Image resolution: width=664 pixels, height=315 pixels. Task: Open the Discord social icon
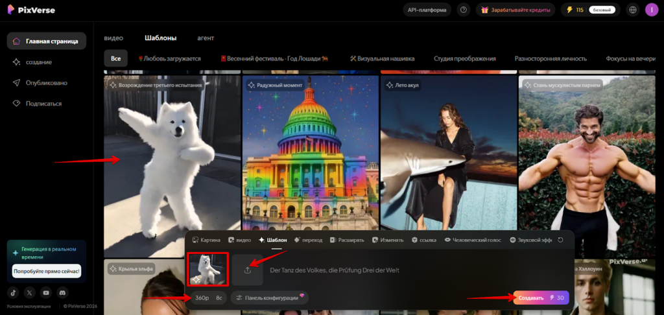point(63,292)
